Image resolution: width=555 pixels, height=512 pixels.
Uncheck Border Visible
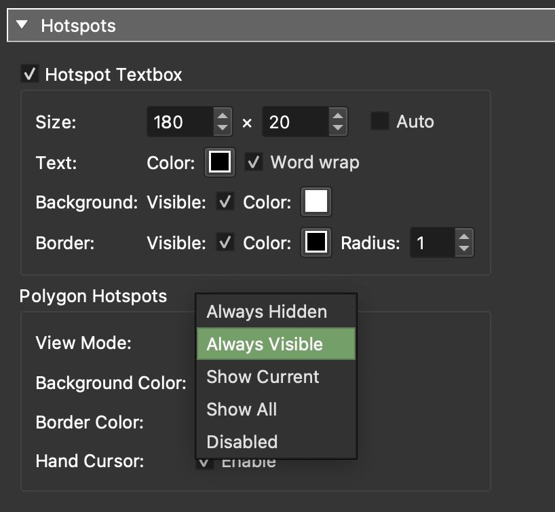(x=225, y=242)
